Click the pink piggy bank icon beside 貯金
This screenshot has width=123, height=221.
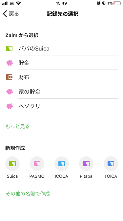point(9,63)
